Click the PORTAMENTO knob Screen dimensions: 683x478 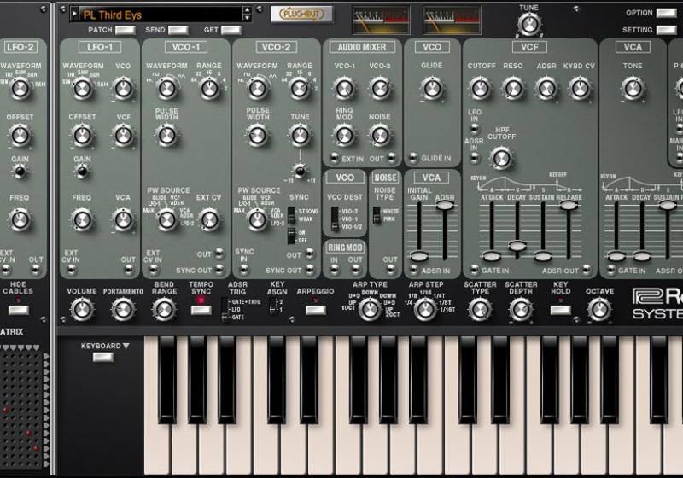point(123,309)
